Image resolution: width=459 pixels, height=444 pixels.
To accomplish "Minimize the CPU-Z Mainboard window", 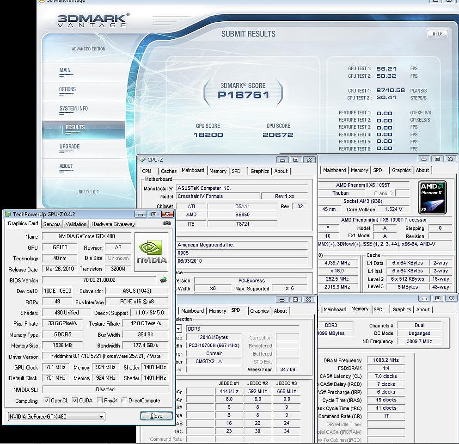I will pos(282,160).
